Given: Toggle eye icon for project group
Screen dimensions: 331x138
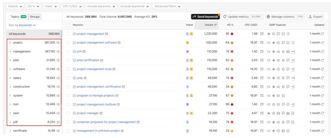Looking at the screenshot, I should pyautogui.click(x=58, y=43).
